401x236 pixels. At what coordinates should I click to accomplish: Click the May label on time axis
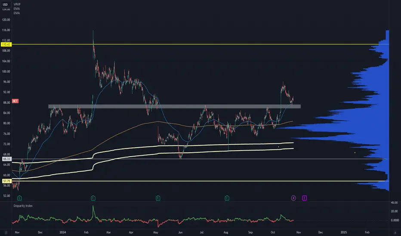(155, 233)
